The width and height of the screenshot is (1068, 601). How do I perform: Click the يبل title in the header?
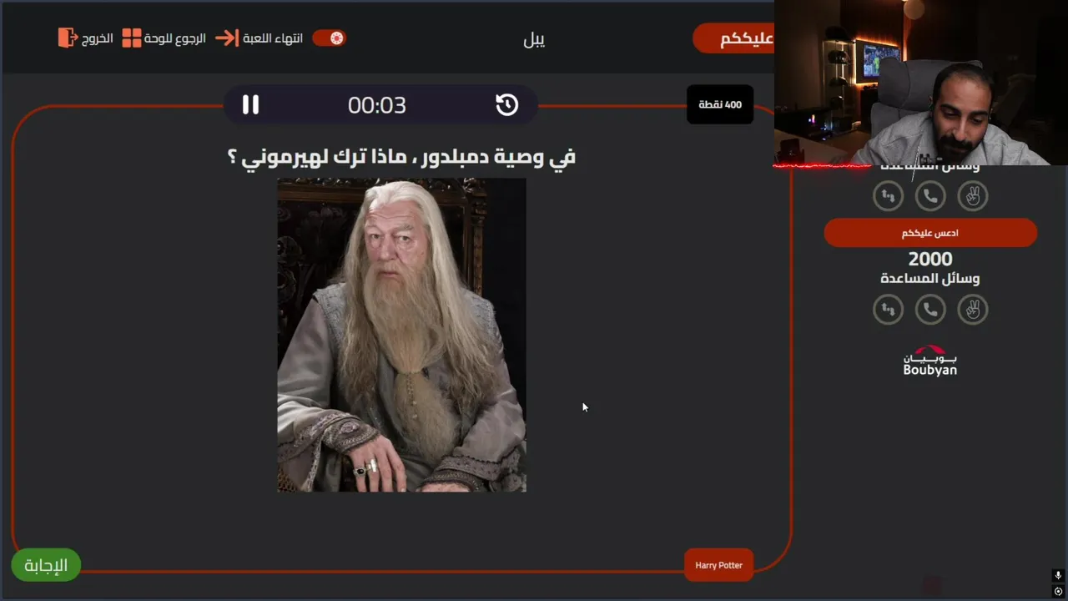click(534, 39)
